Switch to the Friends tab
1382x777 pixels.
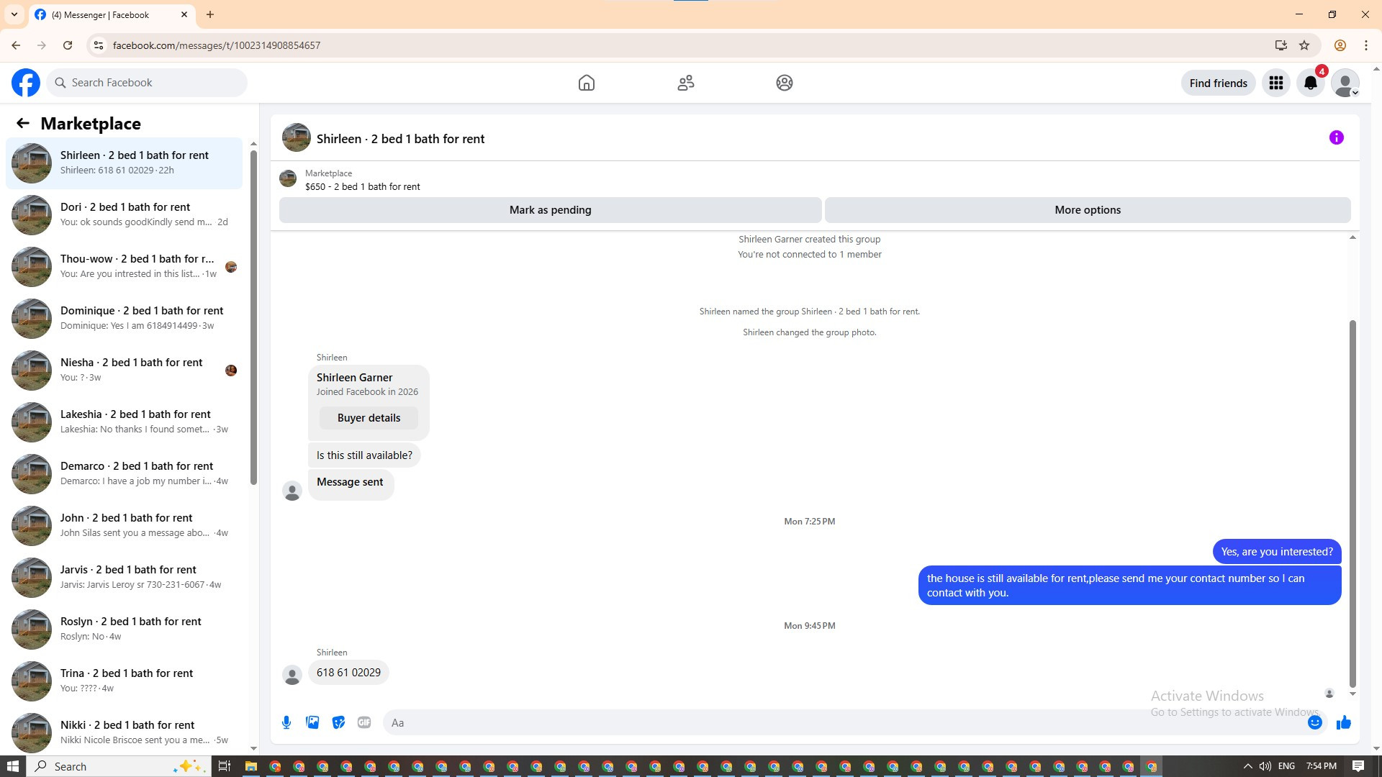(x=685, y=83)
